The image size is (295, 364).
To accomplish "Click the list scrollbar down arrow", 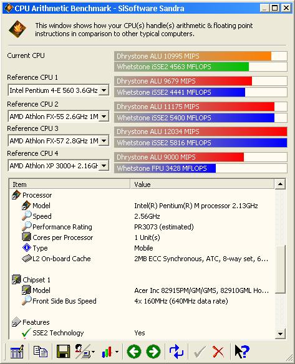I will click(x=281, y=334).
